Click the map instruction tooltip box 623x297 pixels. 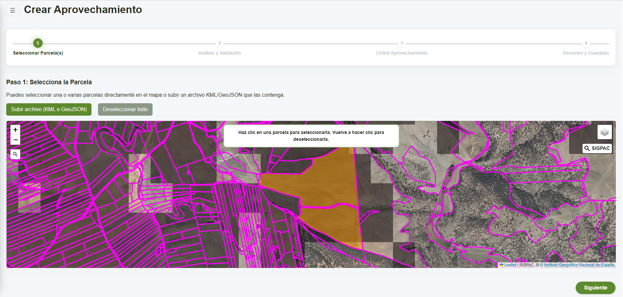pyautogui.click(x=311, y=136)
